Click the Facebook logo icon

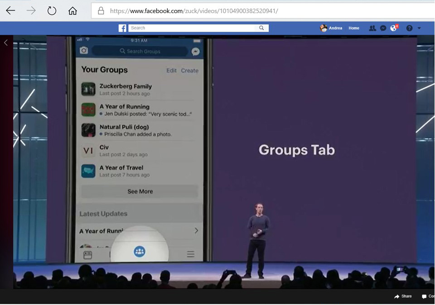tap(122, 28)
